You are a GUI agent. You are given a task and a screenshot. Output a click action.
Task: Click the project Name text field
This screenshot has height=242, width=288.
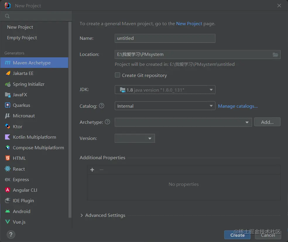pos(165,38)
